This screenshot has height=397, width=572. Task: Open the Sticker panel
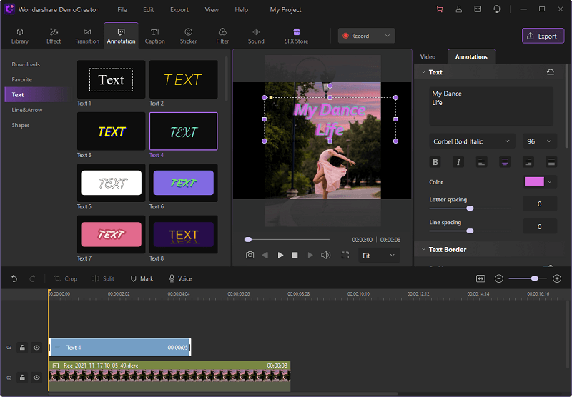pyautogui.click(x=188, y=36)
